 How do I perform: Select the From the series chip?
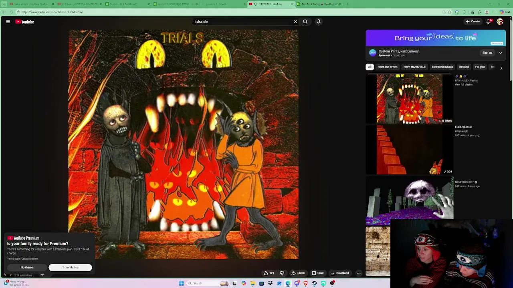click(388, 67)
